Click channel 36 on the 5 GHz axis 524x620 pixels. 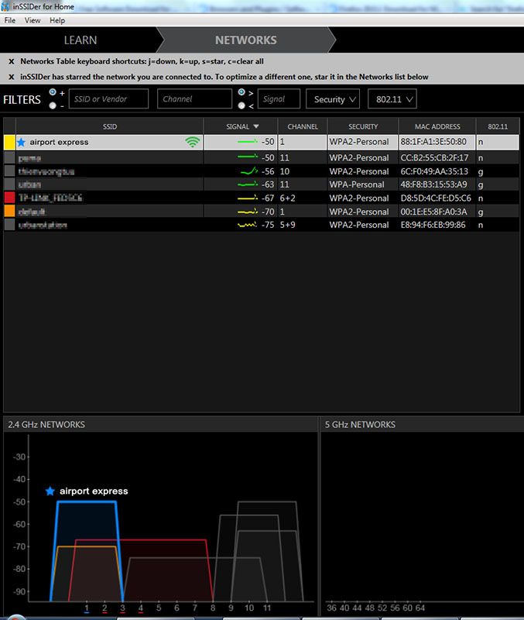click(x=332, y=608)
